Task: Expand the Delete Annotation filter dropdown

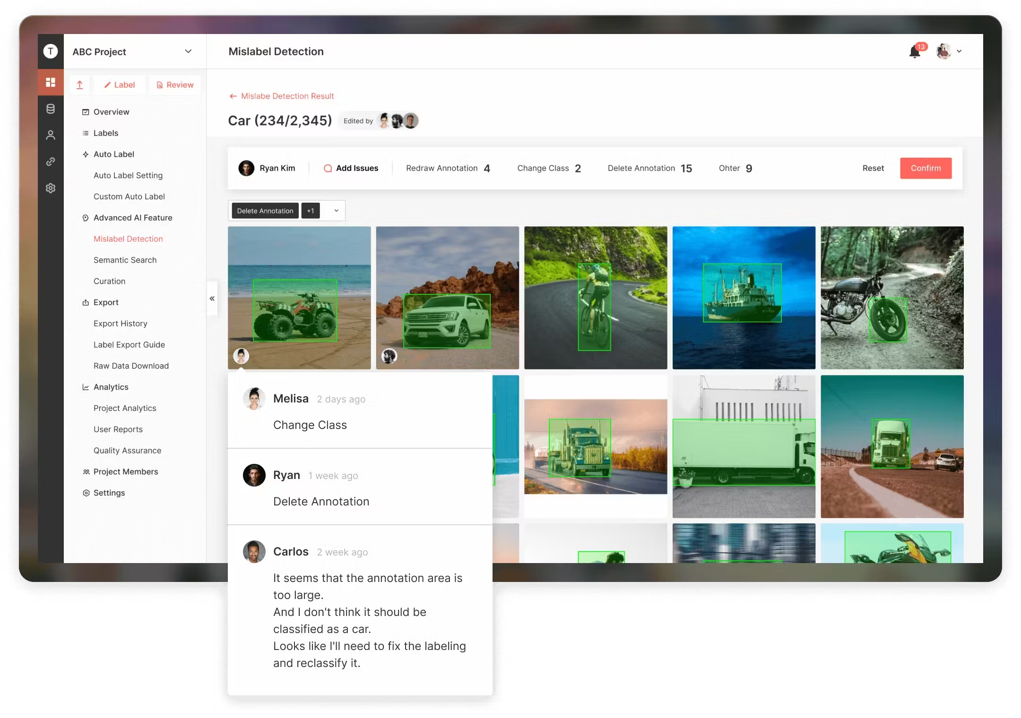Action: point(334,210)
